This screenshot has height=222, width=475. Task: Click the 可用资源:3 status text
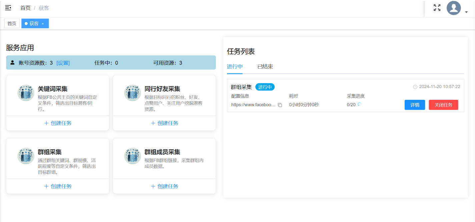[x=168, y=63]
